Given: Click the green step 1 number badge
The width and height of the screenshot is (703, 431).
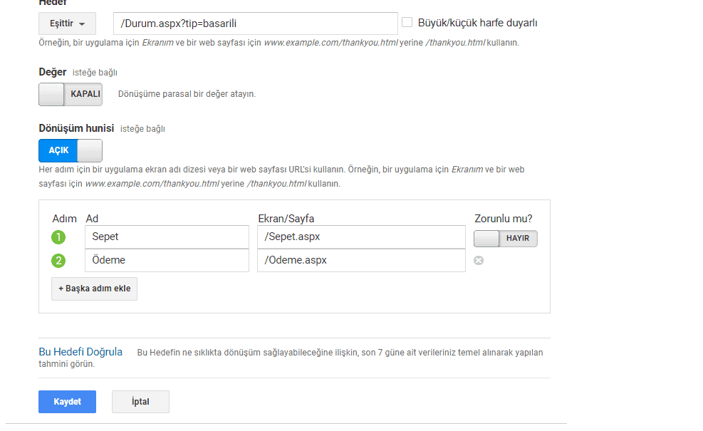Looking at the screenshot, I should (x=58, y=238).
